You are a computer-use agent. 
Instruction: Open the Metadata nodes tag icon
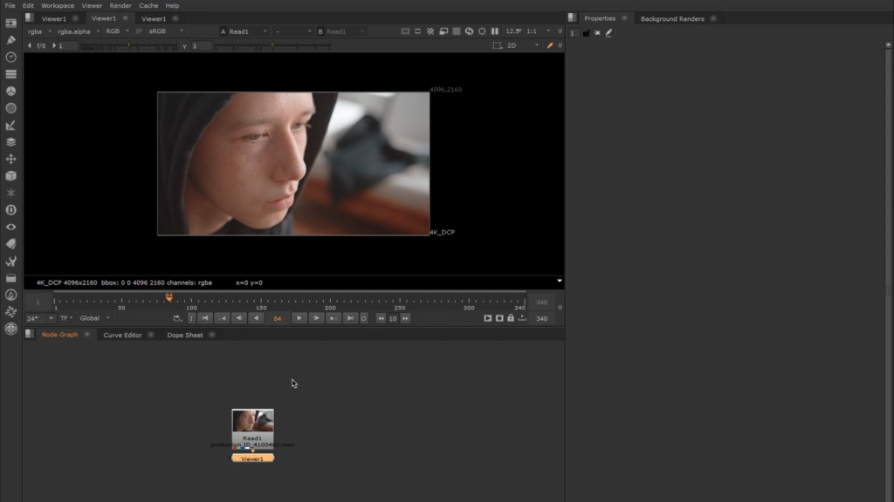[10, 244]
